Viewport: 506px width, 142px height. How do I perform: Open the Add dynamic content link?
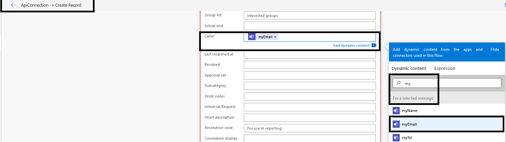[x=351, y=45]
